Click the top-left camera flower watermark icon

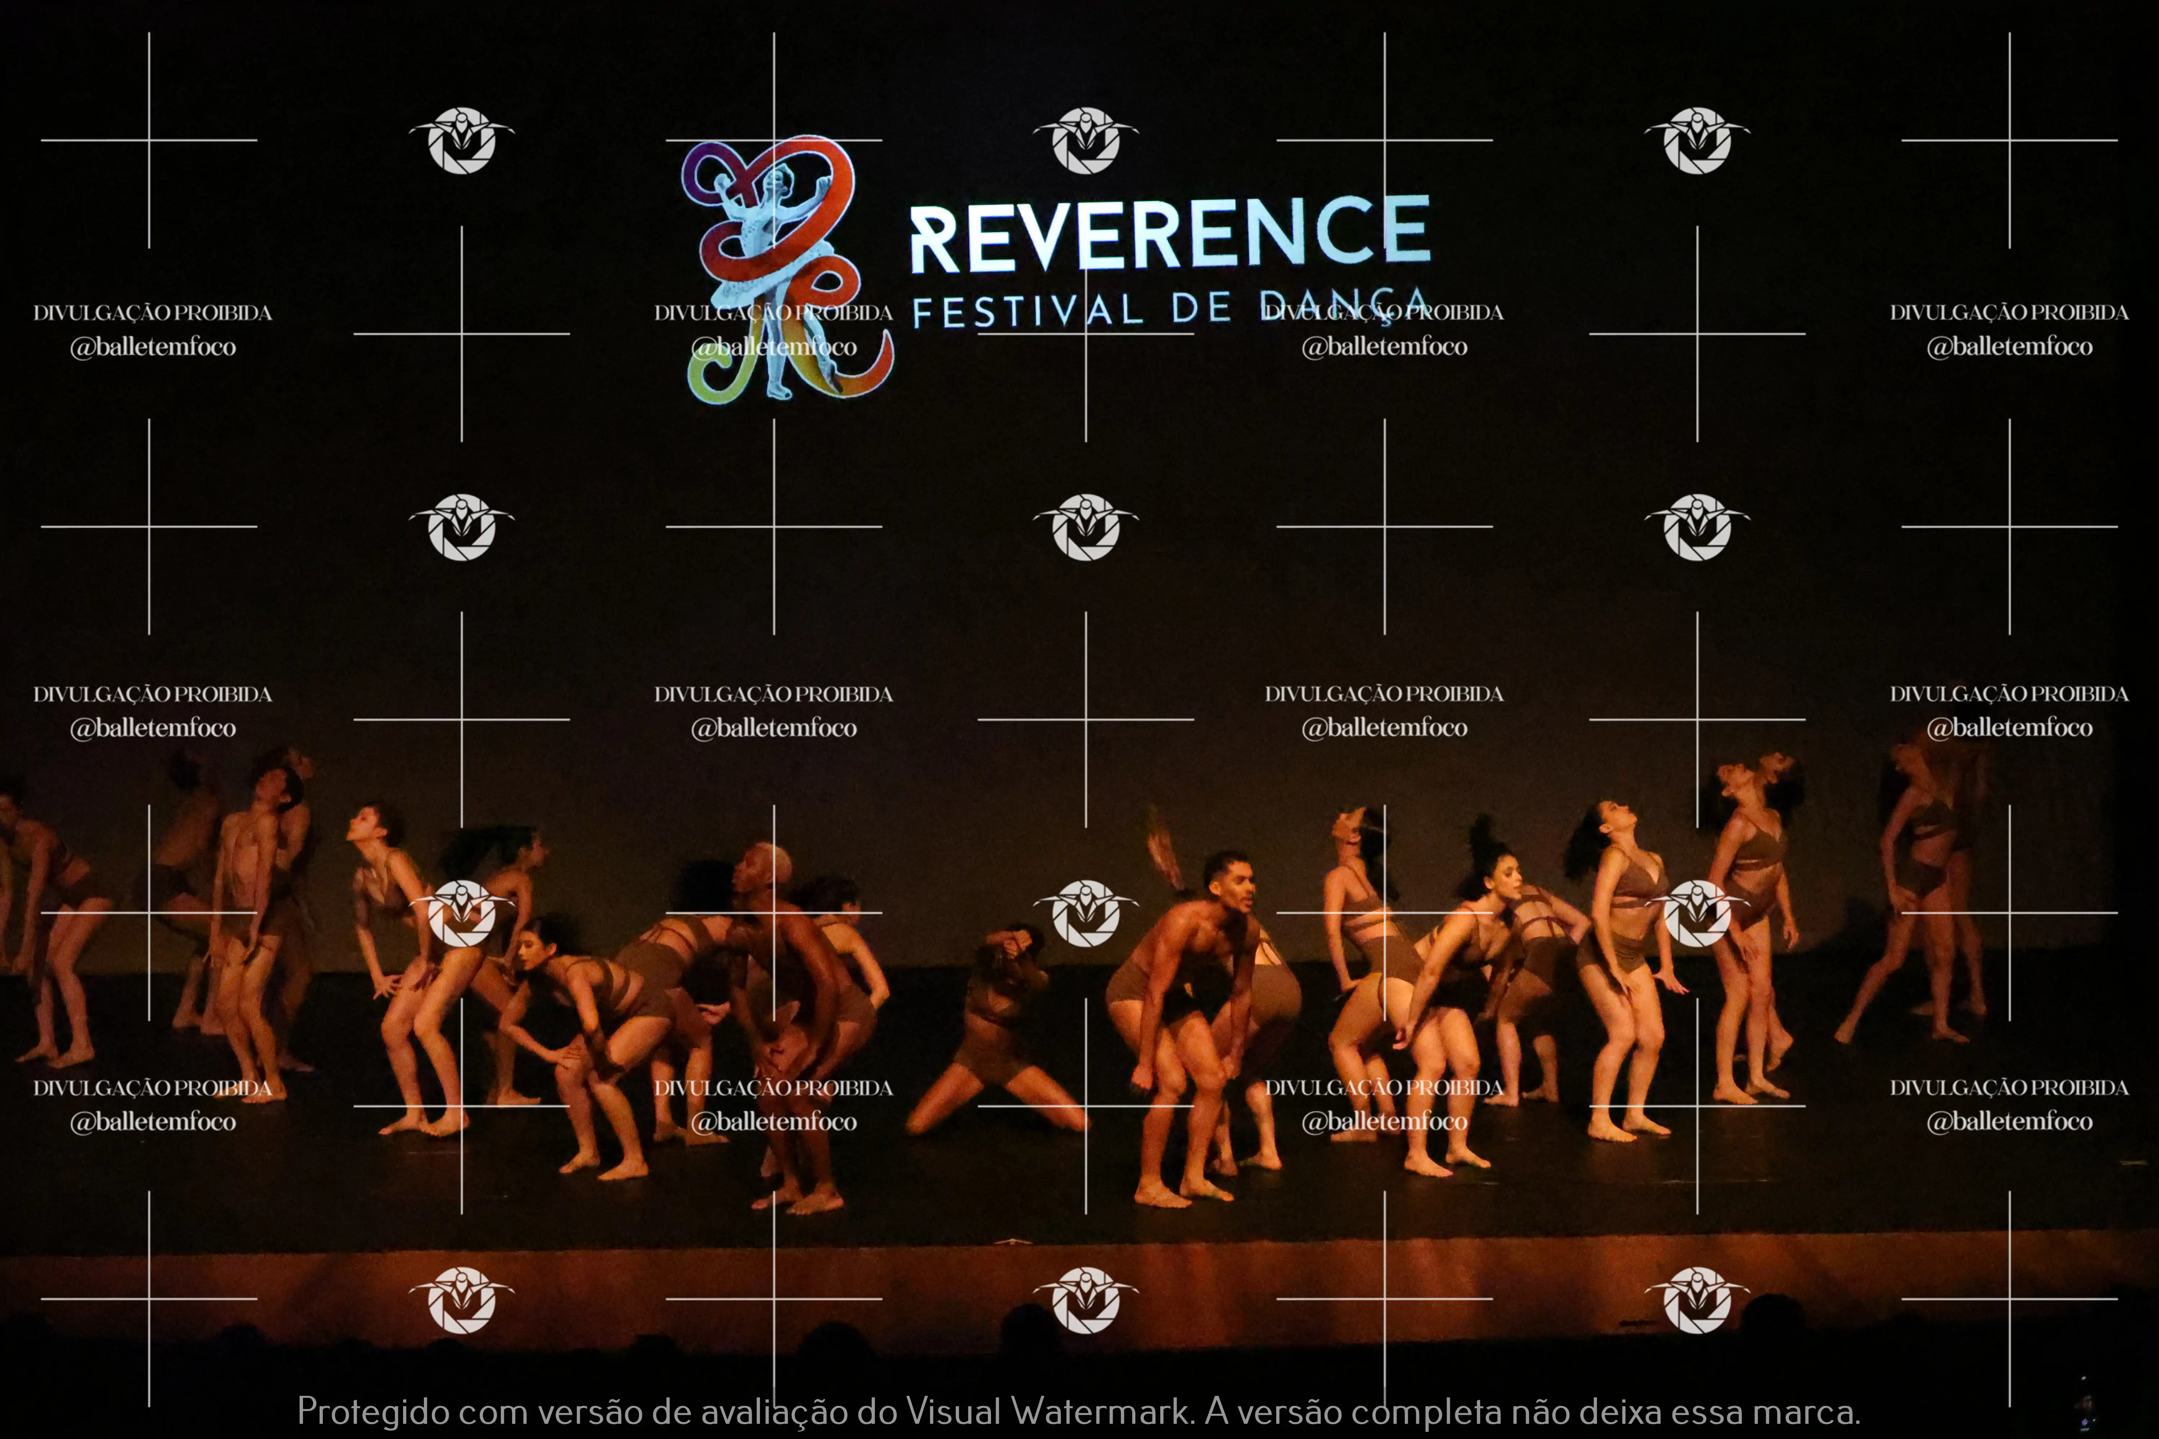click(462, 140)
